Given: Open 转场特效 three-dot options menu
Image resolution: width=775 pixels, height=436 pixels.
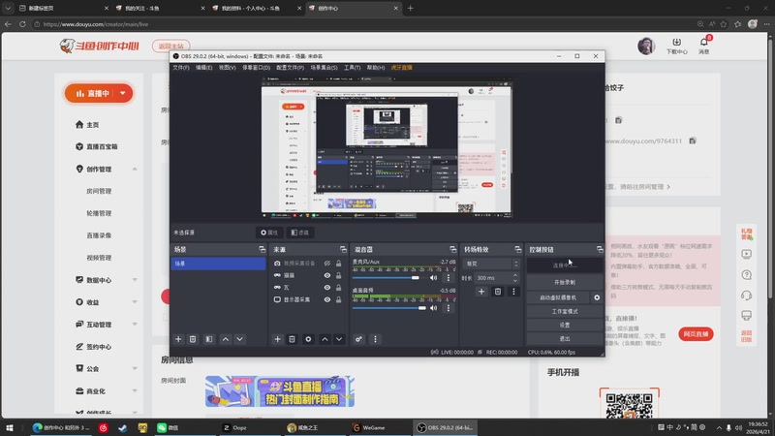Looking at the screenshot, I should [x=513, y=292].
